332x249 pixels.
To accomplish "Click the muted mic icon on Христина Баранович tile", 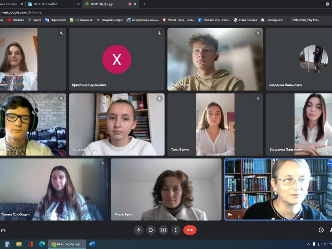I will [x=159, y=33].
